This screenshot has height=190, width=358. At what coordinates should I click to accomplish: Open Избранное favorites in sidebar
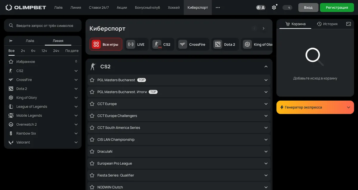click(43, 62)
